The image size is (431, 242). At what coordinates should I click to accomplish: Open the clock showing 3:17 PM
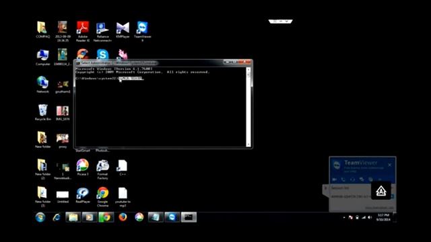pyautogui.click(x=383, y=217)
